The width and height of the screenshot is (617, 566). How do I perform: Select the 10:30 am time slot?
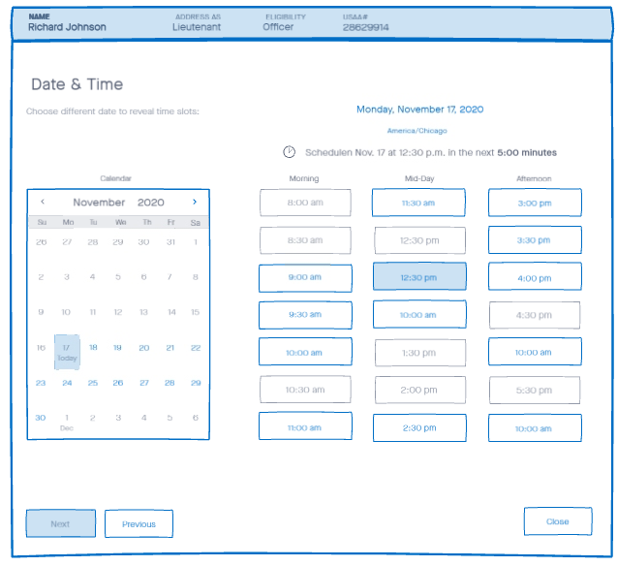(305, 390)
